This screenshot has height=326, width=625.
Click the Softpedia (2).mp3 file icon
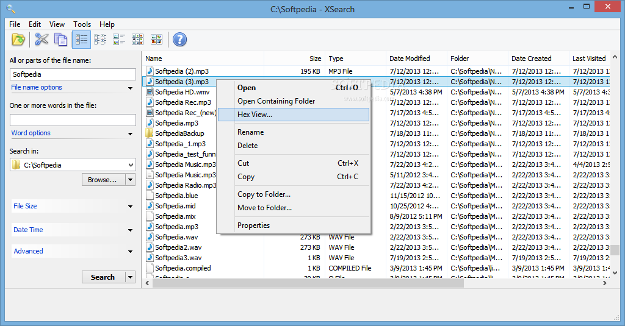(x=150, y=71)
